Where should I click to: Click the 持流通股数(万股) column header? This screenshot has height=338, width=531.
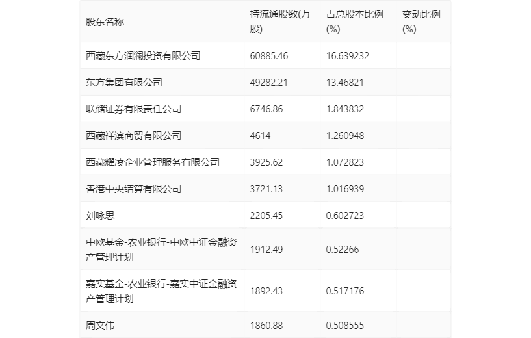(279, 21)
